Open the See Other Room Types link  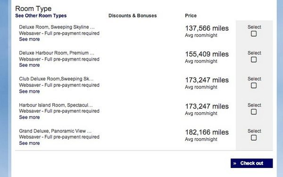[x=41, y=16]
